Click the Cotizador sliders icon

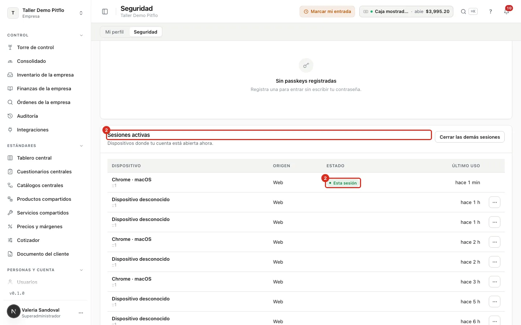click(10, 240)
